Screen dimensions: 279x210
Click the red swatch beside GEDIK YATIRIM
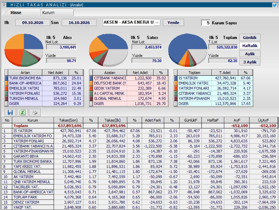[x=91, y=88]
